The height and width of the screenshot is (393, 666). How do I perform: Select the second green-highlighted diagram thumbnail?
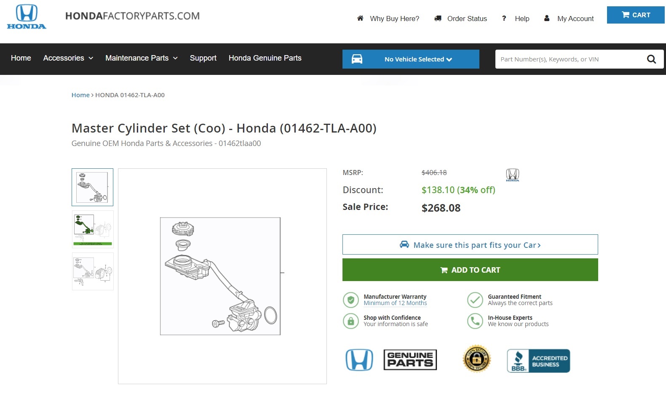(x=93, y=229)
